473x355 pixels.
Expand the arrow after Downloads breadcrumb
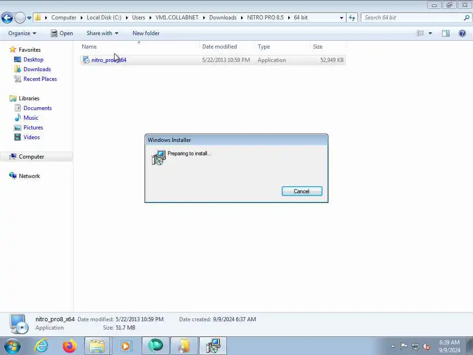242,18
